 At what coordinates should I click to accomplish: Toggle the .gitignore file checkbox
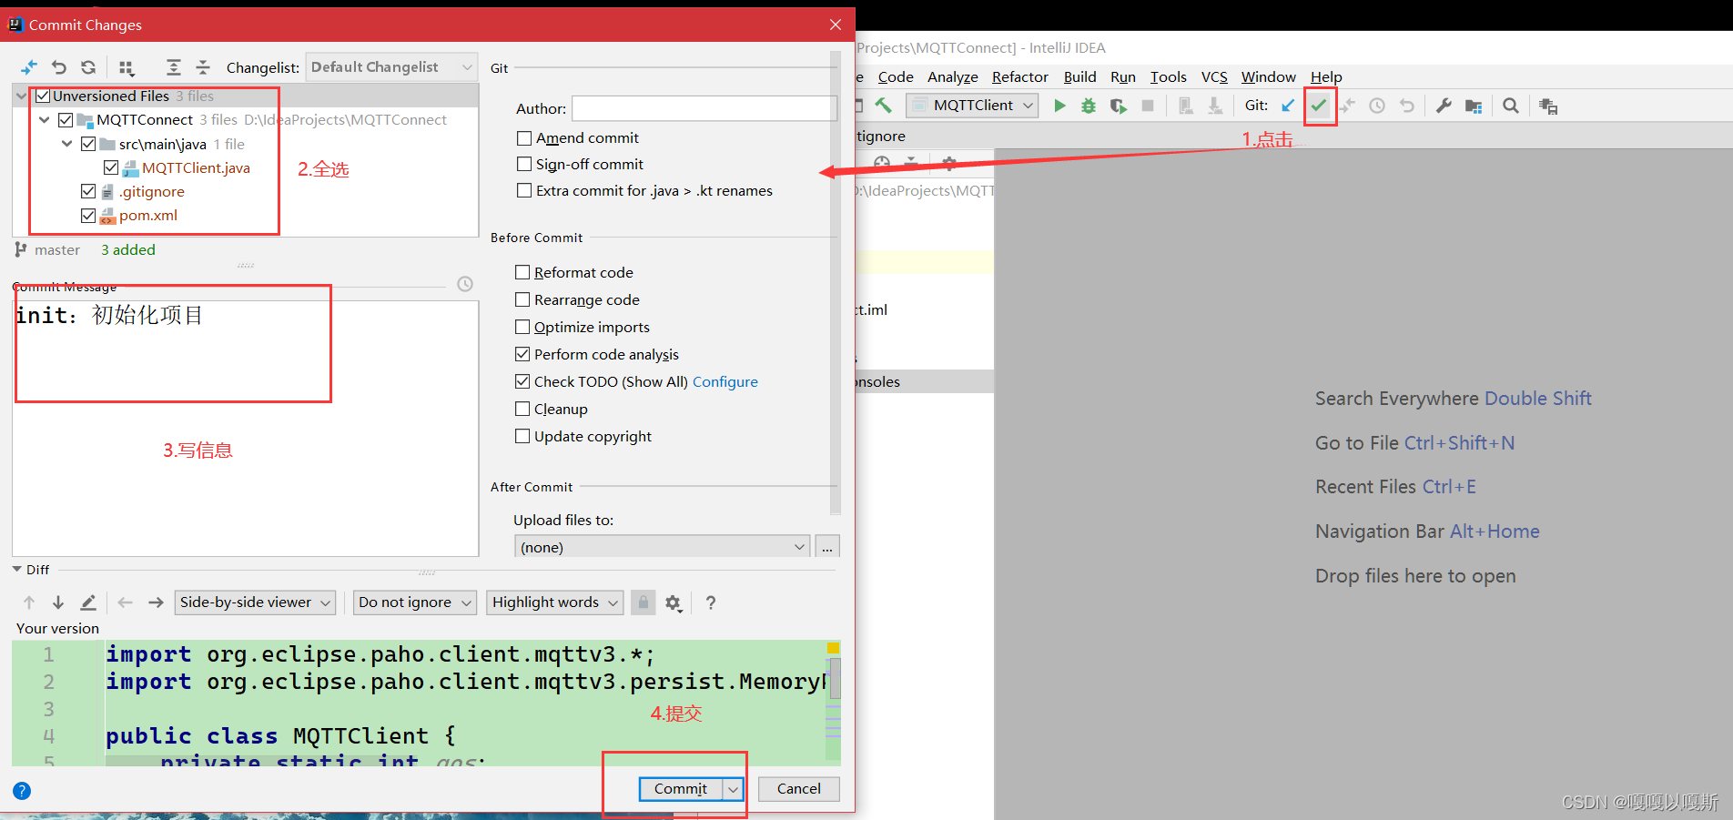pos(88,191)
